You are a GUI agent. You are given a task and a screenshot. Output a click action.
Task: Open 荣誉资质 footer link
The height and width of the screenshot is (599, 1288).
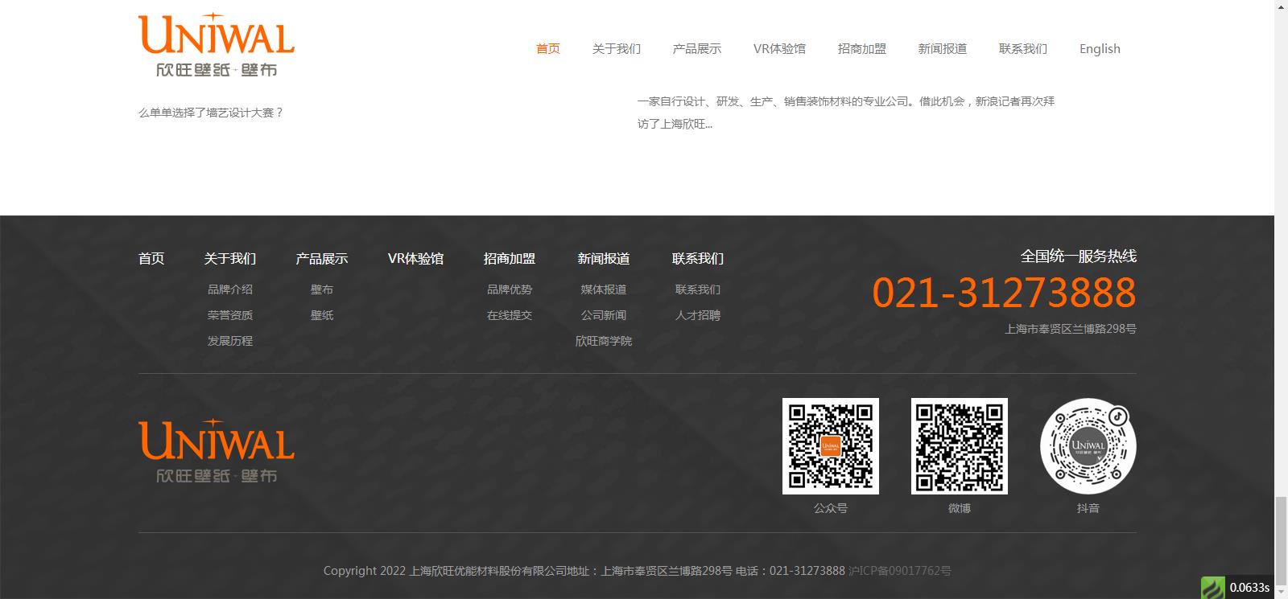pyautogui.click(x=229, y=315)
